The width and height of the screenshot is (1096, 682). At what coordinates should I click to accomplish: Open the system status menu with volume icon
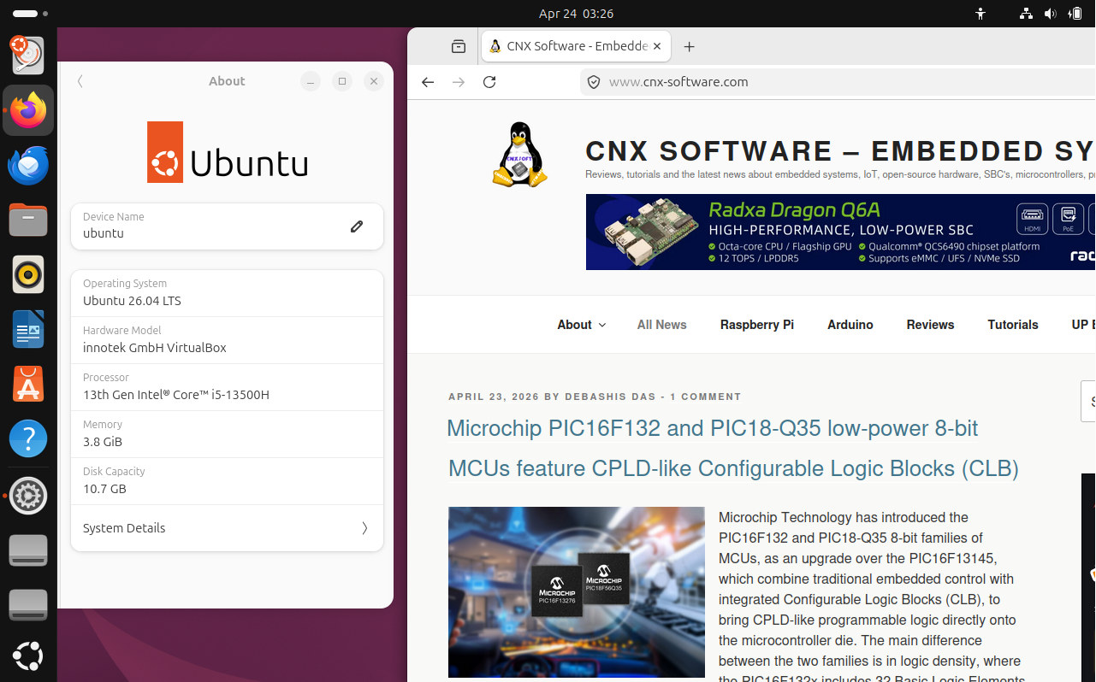coord(1050,14)
